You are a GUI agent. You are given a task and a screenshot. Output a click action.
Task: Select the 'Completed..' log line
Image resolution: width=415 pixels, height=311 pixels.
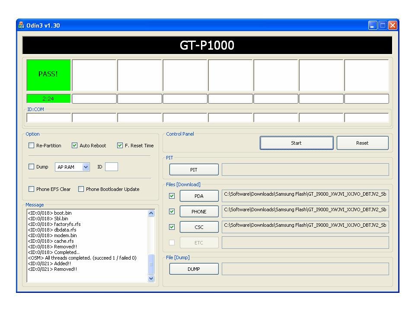pos(54,252)
